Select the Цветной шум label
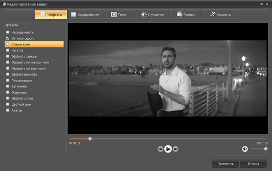 click(21, 105)
